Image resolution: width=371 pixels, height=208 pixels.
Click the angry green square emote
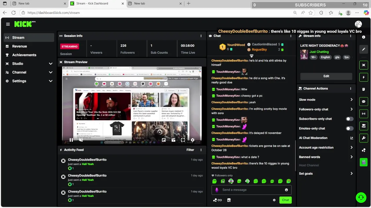[223, 181]
